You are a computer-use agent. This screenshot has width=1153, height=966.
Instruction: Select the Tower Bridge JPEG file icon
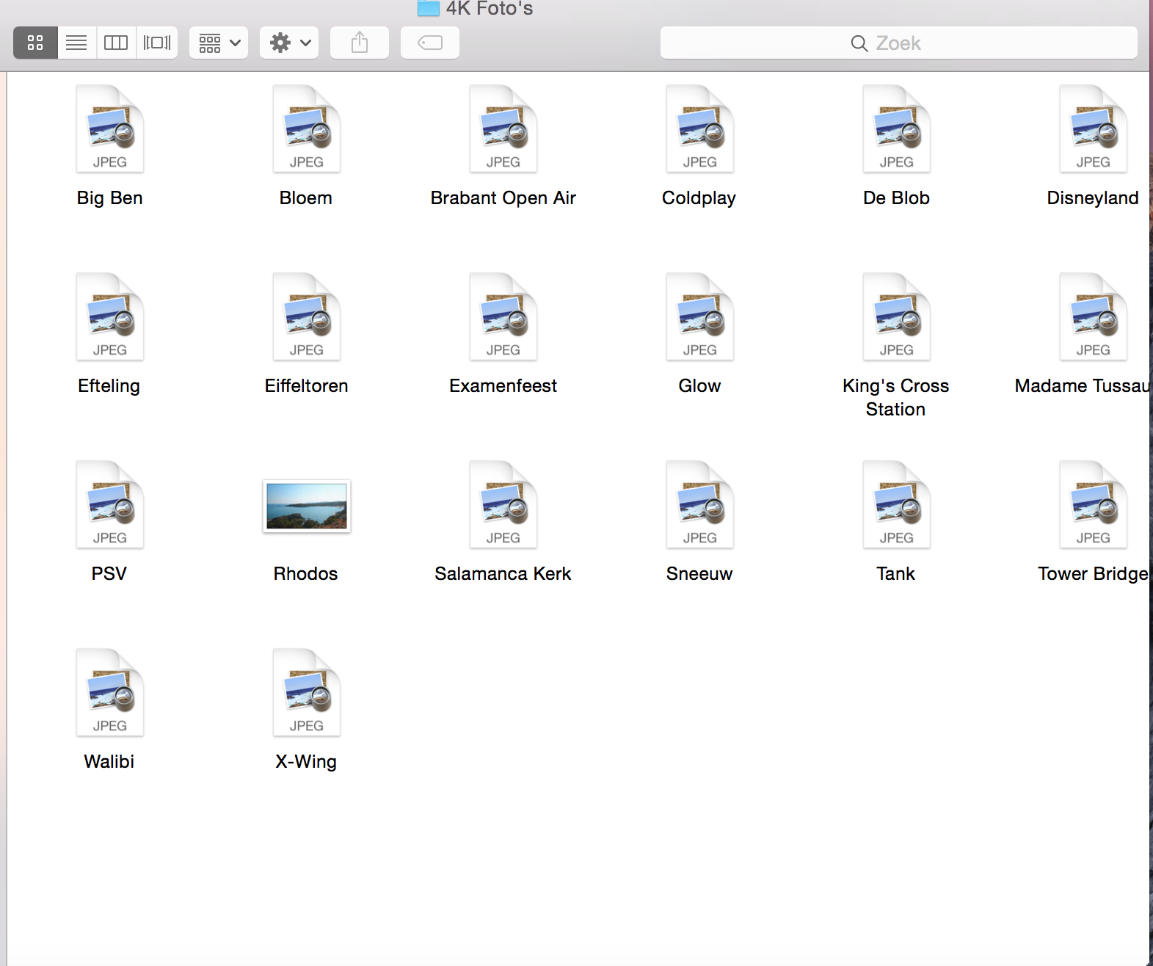coord(1094,504)
